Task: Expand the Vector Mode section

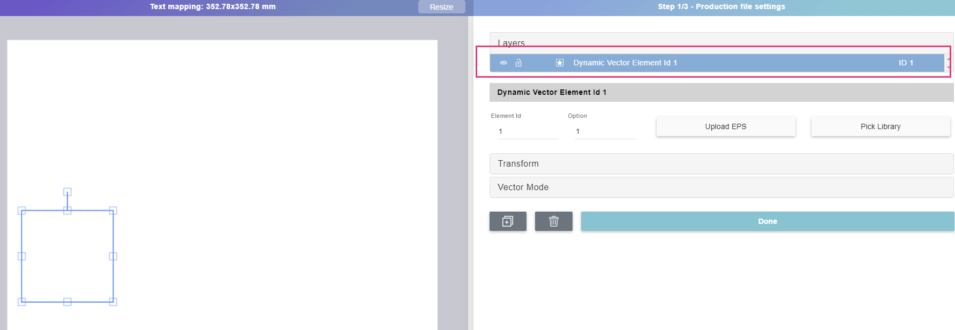Action: click(721, 187)
